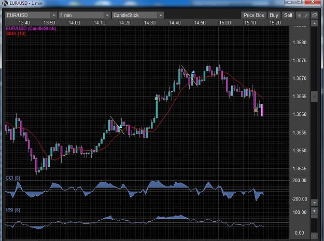Click the price scale scrollbar thumb
The image size is (324, 241).
(x=314, y=97)
